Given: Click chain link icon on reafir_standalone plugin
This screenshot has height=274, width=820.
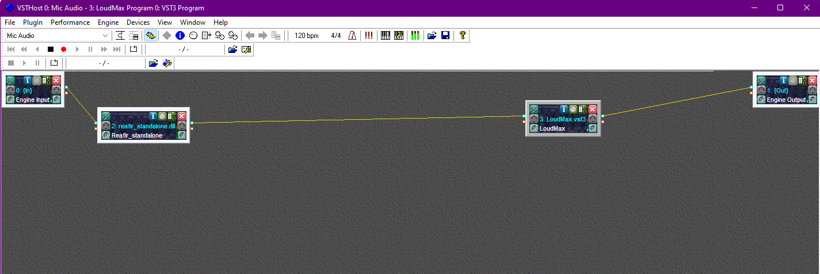Looking at the screenshot, I should [106, 116].
